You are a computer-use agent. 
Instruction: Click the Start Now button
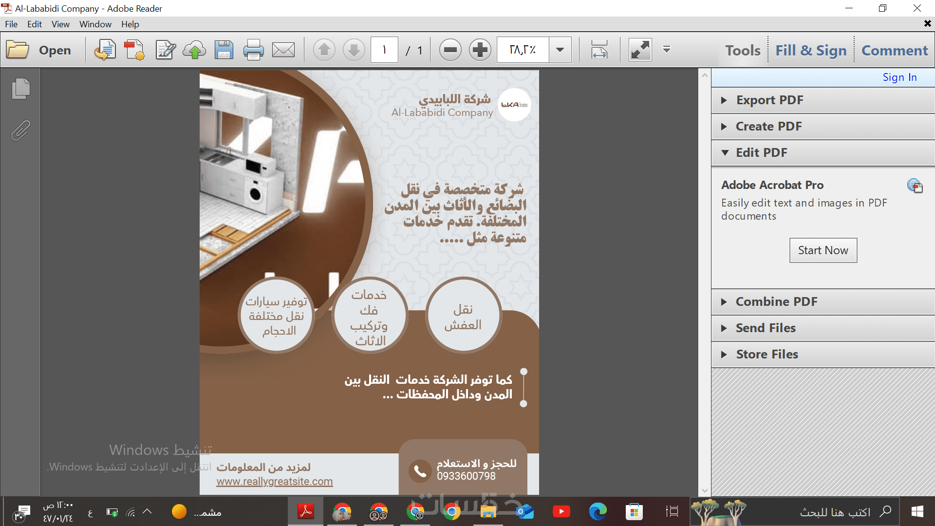click(823, 250)
